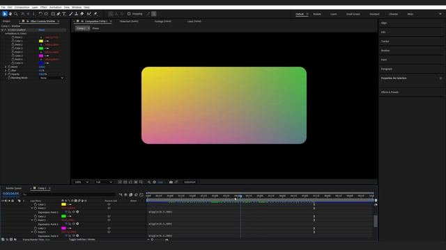This screenshot has height=250, width=446.
Task: Select the Type text tool
Action: coord(64,14)
